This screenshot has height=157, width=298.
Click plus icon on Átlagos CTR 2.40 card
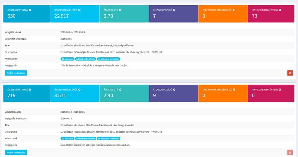[x=120, y=90]
